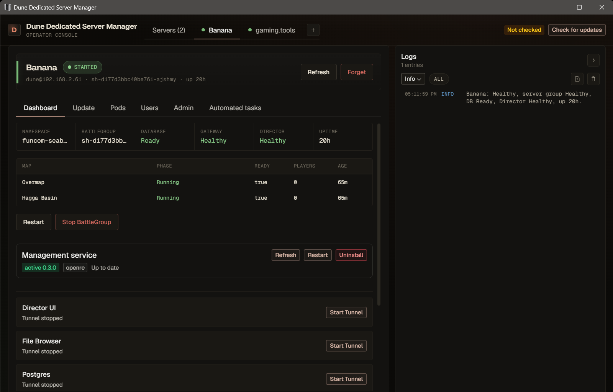Click the 65m age for Overmap

[343, 182]
